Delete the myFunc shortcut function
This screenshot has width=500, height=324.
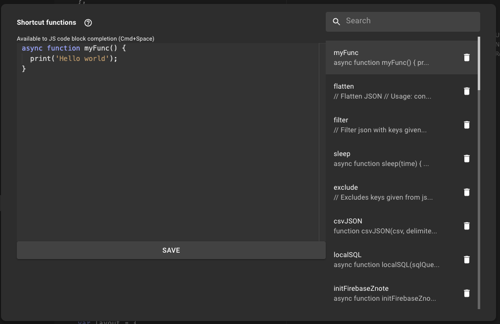tap(466, 57)
